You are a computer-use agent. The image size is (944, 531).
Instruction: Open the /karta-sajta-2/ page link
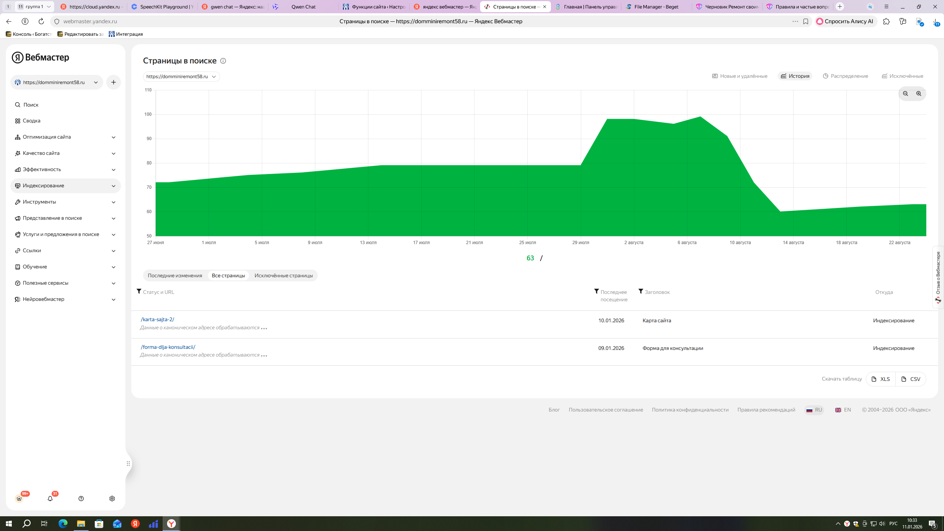157,319
